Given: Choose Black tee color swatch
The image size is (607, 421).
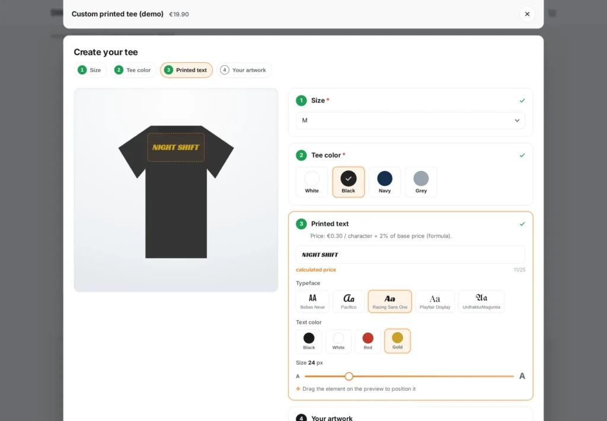Looking at the screenshot, I should pos(349,182).
